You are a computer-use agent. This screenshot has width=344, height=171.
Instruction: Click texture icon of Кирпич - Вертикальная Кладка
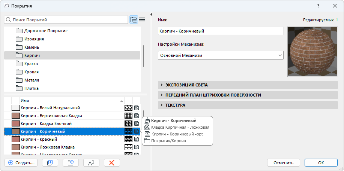click(137, 116)
